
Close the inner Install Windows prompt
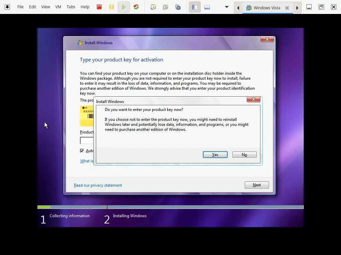[253, 99]
